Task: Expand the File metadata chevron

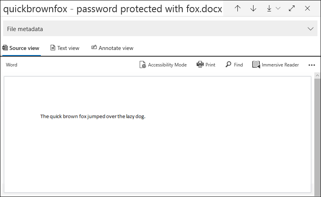Action: (x=310, y=29)
